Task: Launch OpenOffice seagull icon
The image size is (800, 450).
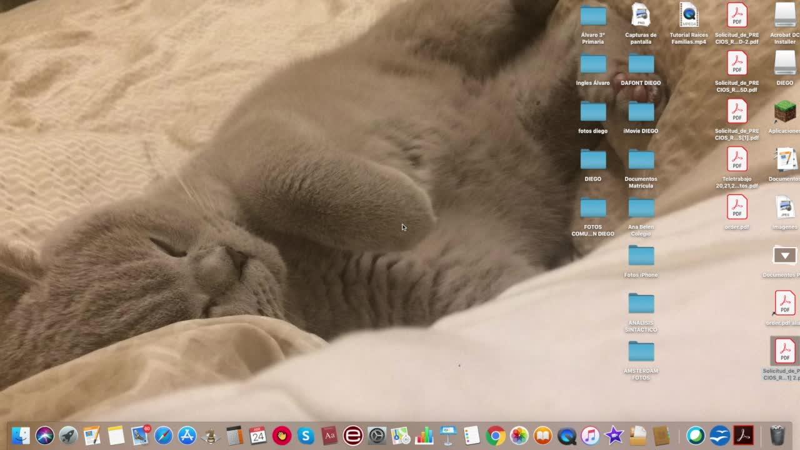Action: (x=719, y=435)
